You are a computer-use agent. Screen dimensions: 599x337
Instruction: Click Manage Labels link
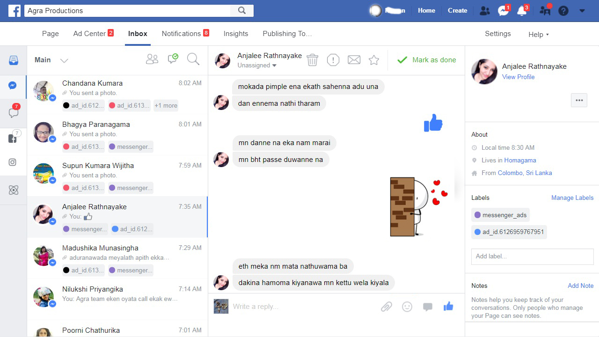tap(572, 198)
